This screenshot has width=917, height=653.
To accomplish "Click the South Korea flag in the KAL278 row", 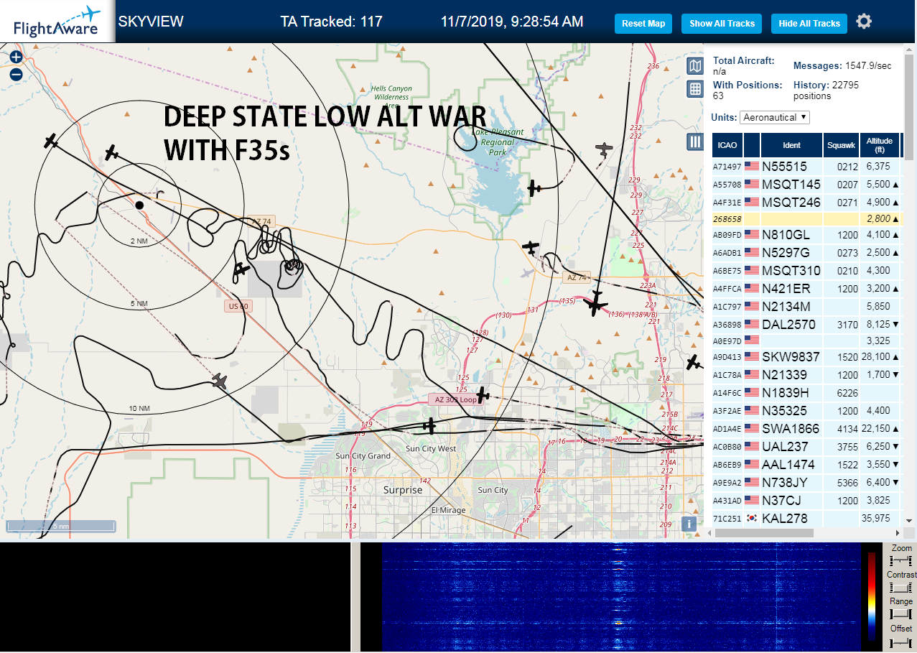I will coord(751,519).
